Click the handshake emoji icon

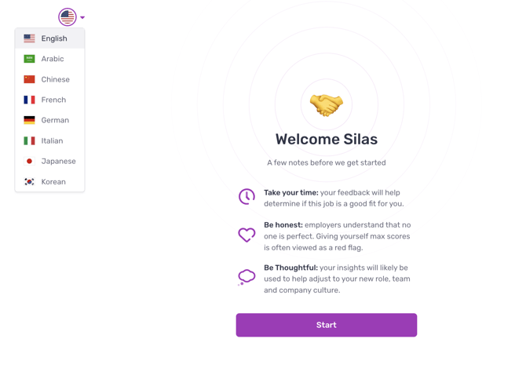point(326,104)
